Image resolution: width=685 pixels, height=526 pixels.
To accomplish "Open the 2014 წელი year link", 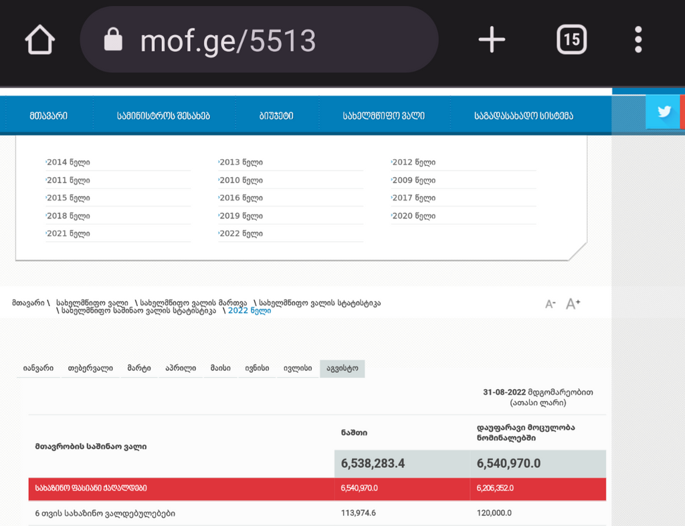I will 68,162.
